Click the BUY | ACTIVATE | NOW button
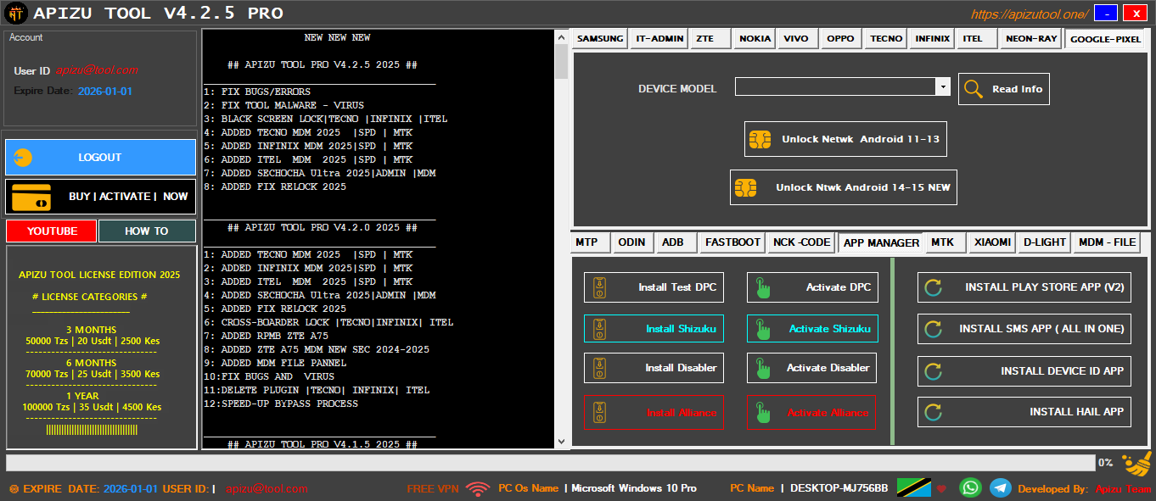This screenshot has width=1156, height=501. tap(100, 197)
